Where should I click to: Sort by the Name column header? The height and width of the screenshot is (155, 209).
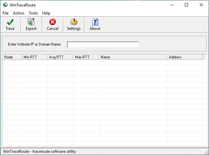pos(133,57)
